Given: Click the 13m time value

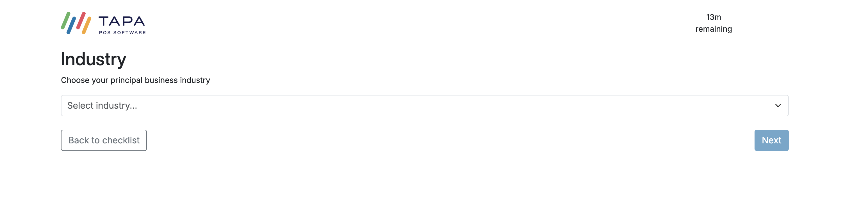Looking at the screenshot, I should [714, 17].
